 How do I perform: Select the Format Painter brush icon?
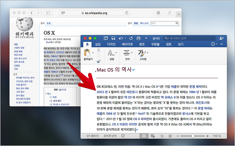[x=99, y=61]
